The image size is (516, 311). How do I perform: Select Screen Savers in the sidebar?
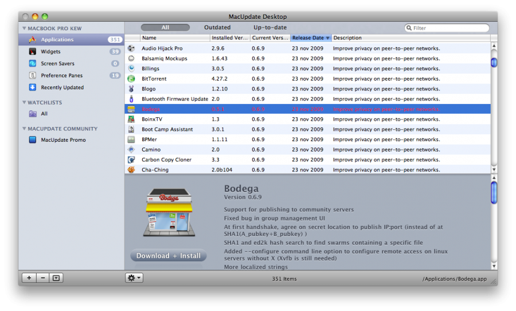tap(72, 63)
